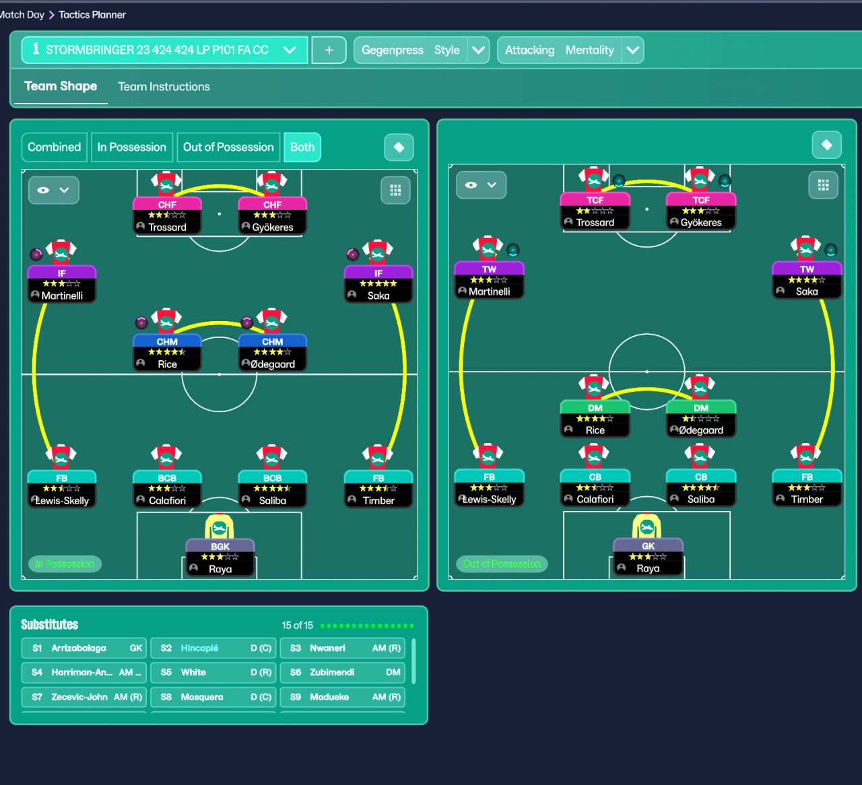This screenshot has height=785, width=862.
Task: Click the diamond icon button above the In Possession pitch
Action: coord(399,147)
